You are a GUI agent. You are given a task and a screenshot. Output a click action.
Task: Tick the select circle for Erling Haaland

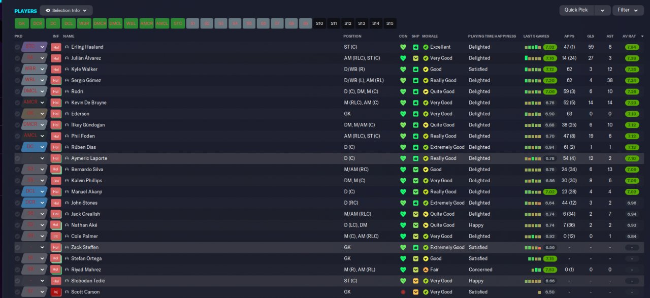17,47
